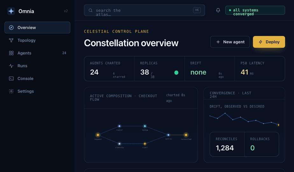Click the Agents count badge 24
Viewport: 294px width, 172px height.
tap(64, 53)
